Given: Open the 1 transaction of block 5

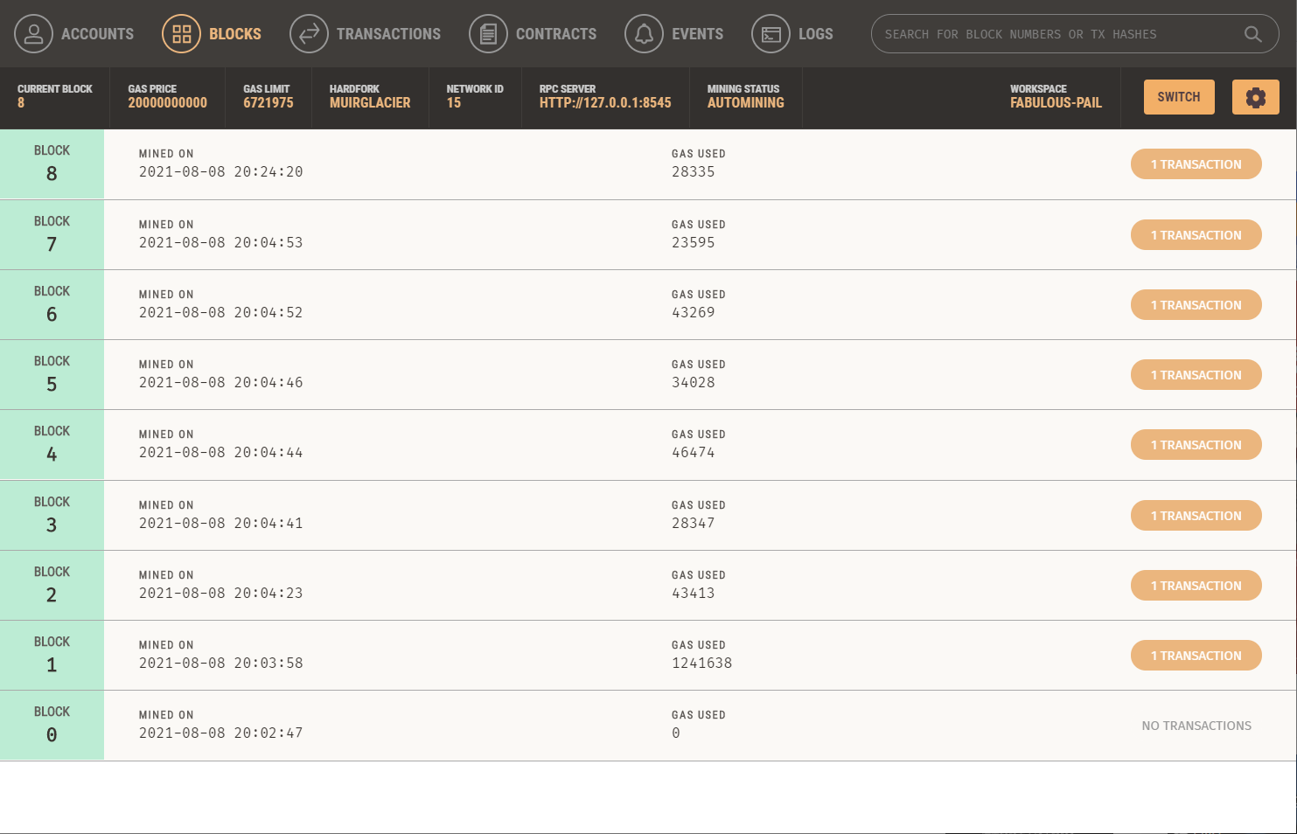Looking at the screenshot, I should point(1196,375).
